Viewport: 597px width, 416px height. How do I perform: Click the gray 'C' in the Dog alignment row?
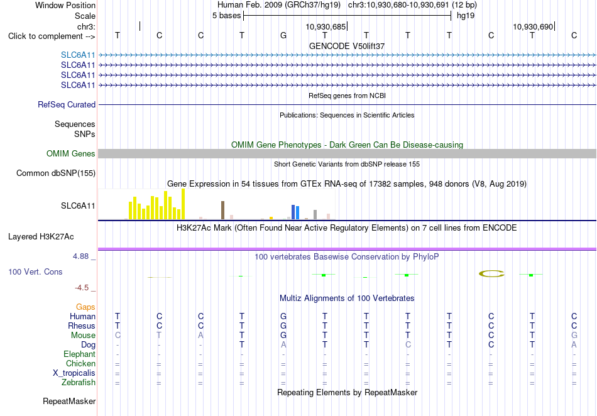408,345
